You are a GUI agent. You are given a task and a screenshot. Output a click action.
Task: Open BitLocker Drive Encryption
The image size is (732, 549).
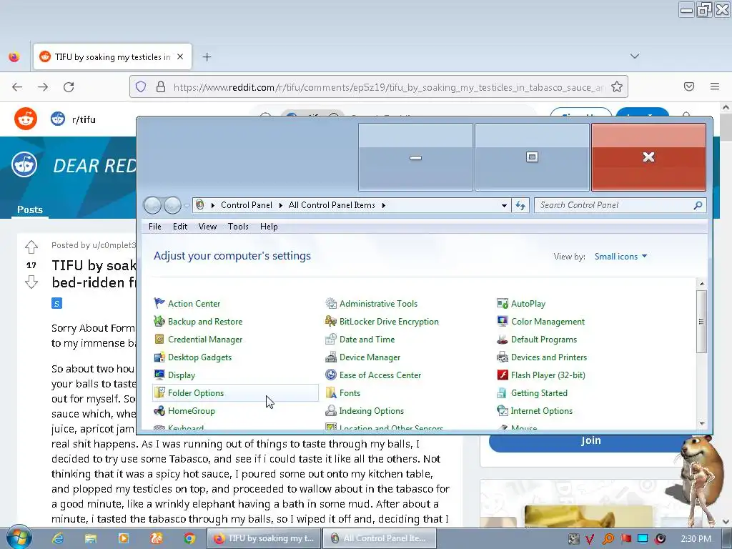(x=382, y=321)
